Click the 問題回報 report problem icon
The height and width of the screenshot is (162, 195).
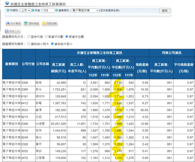click(x=44, y=24)
